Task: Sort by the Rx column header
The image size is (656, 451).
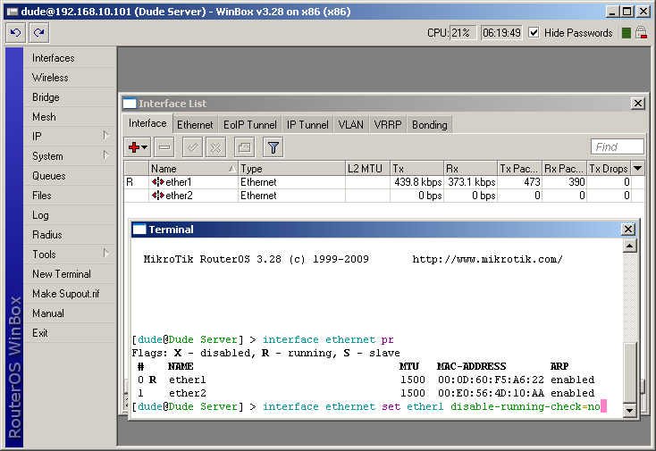Action: click(x=470, y=169)
